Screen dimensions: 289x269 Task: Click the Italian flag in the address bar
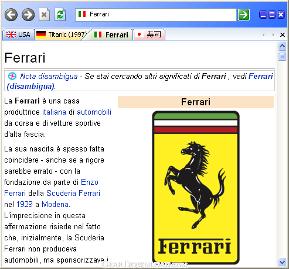[x=82, y=14]
